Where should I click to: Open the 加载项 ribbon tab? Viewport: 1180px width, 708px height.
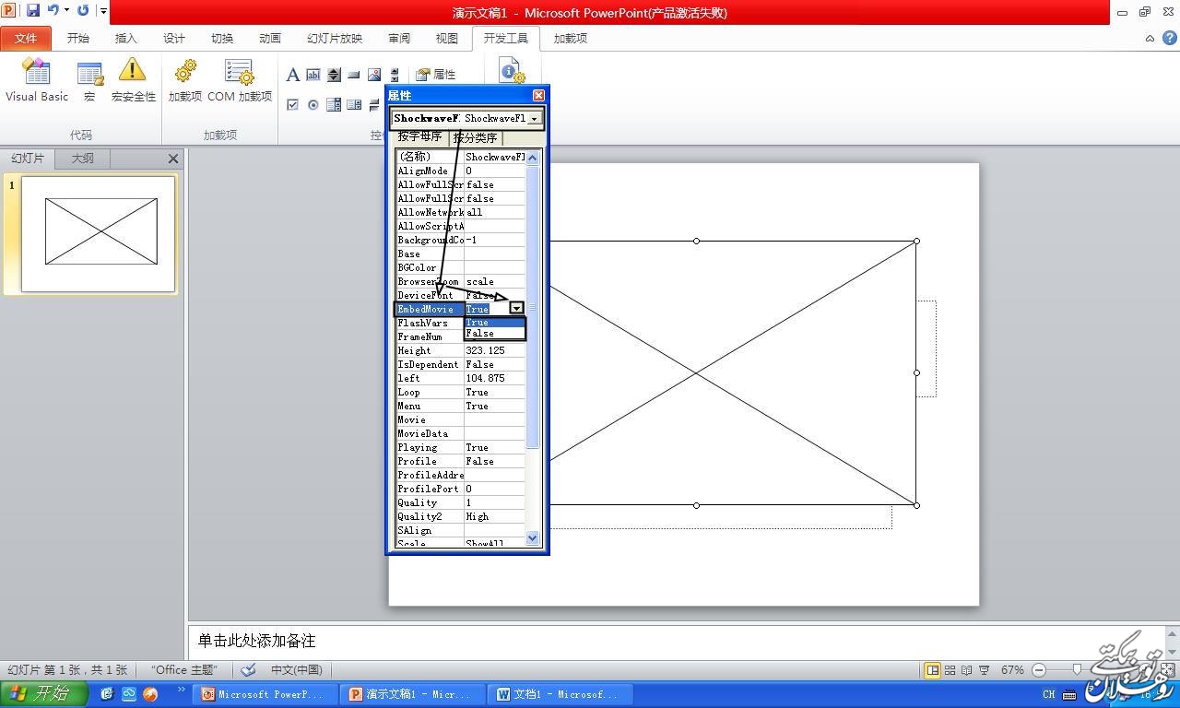[x=571, y=38]
